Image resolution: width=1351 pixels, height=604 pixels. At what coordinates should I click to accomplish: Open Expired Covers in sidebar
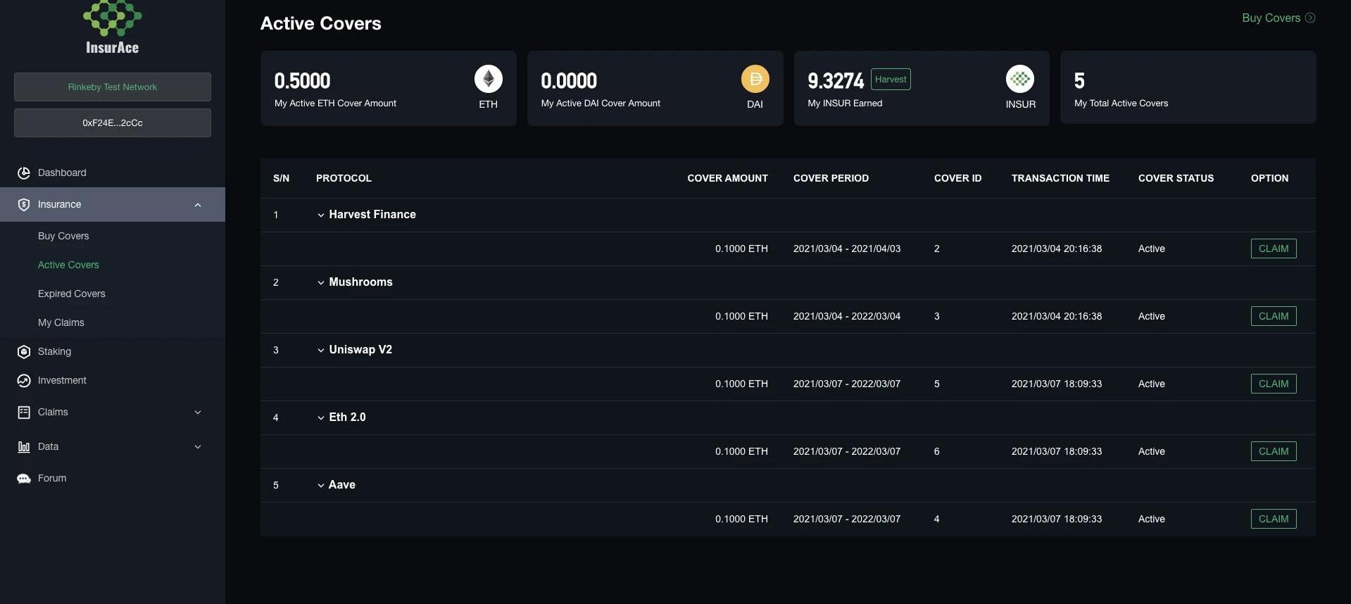tap(72, 294)
